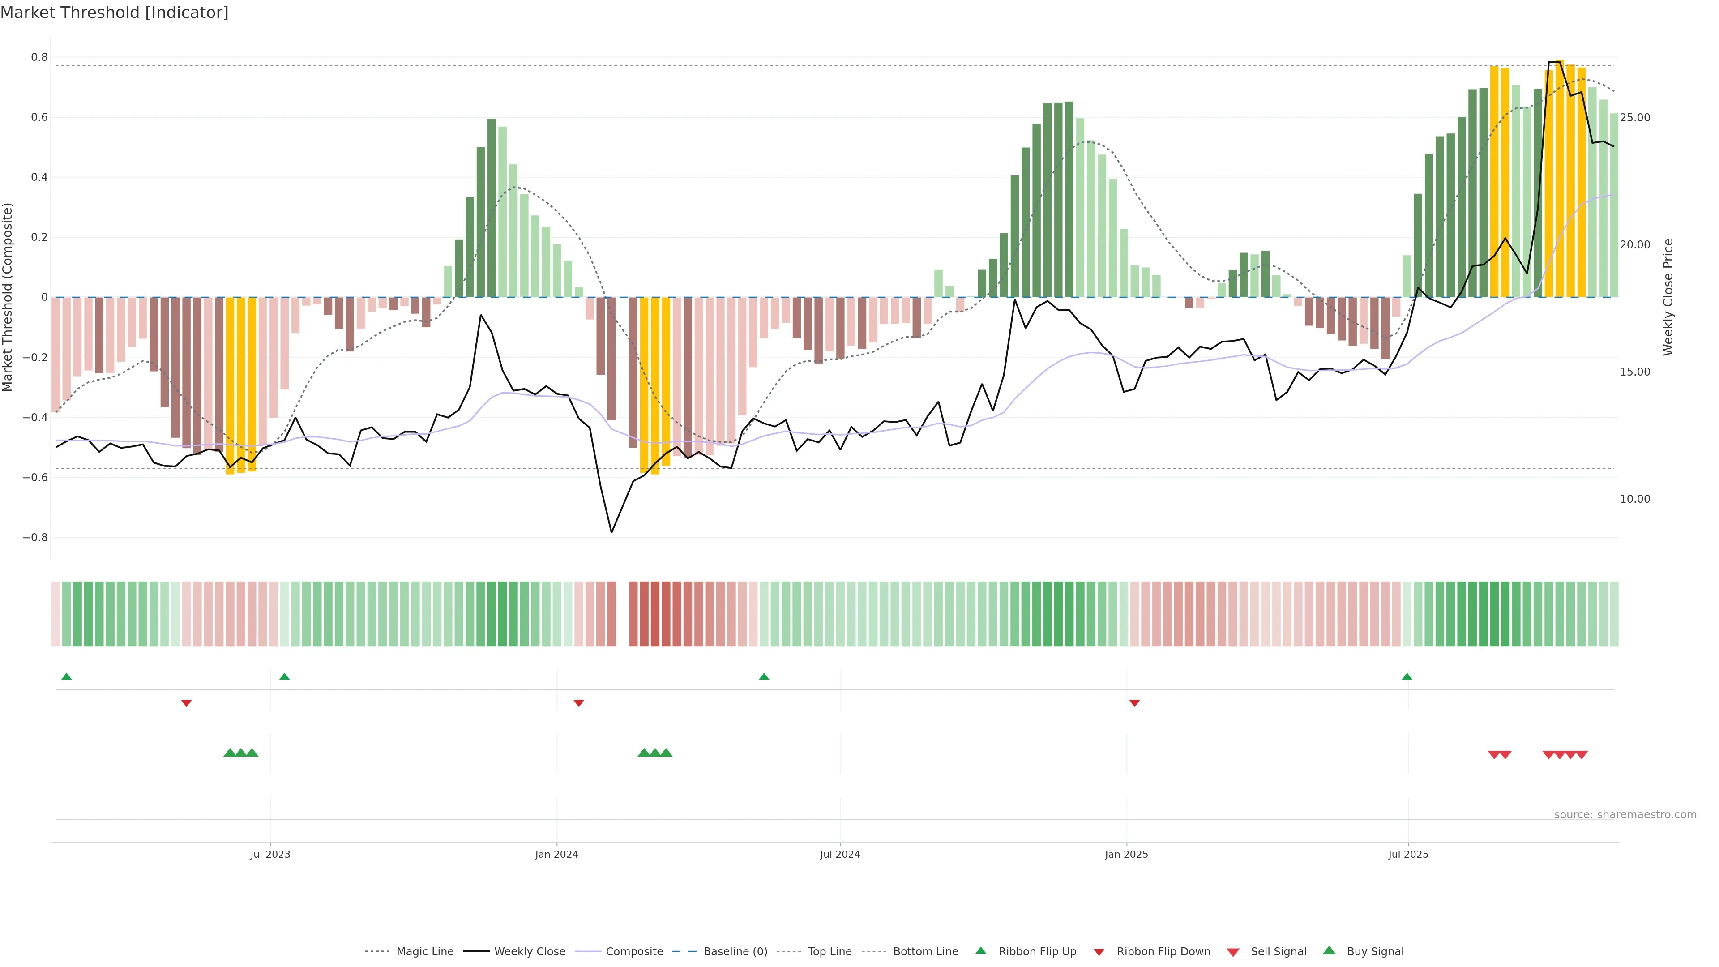The height and width of the screenshot is (967, 1719).
Task: Click the Ribbon Flip Up marker near Jul 2025
Action: coord(1407,677)
